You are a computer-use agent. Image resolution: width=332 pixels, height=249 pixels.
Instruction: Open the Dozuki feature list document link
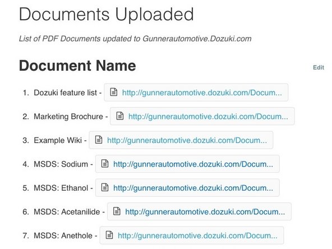pos(202,93)
